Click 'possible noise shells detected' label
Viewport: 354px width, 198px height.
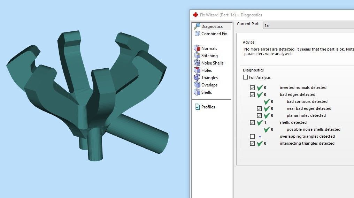pyautogui.click(x=313, y=129)
